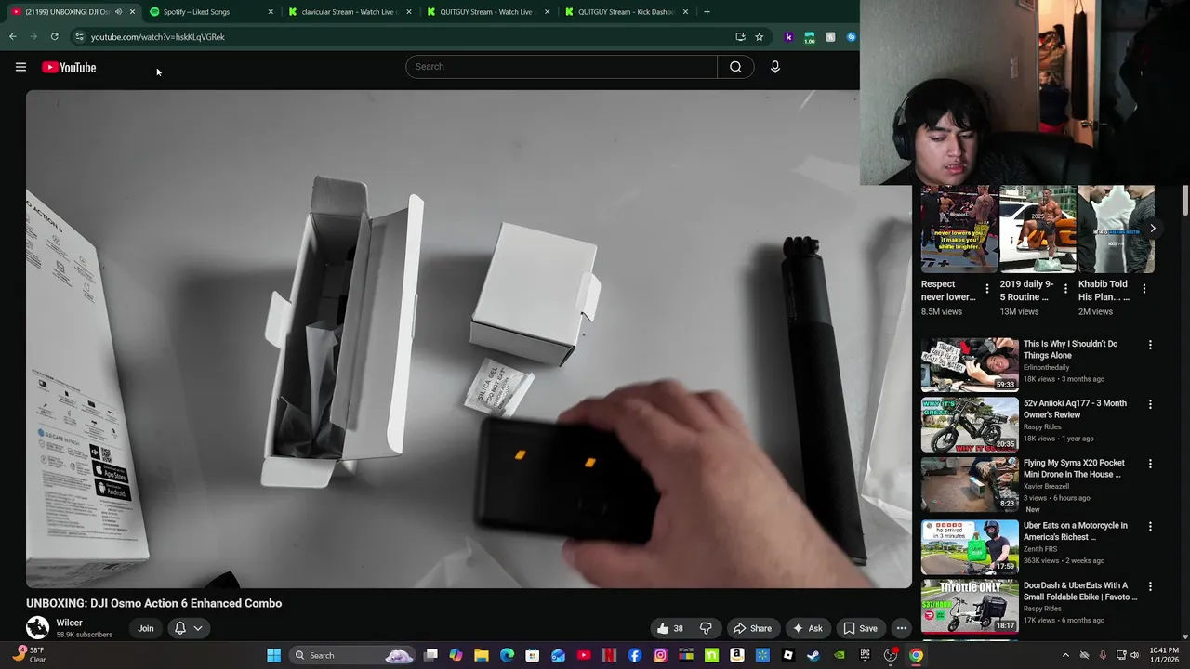Open the '2019 daily 9-5 Routine' short thumbnail
The width and height of the screenshot is (1190, 669).
point(1038,230)
